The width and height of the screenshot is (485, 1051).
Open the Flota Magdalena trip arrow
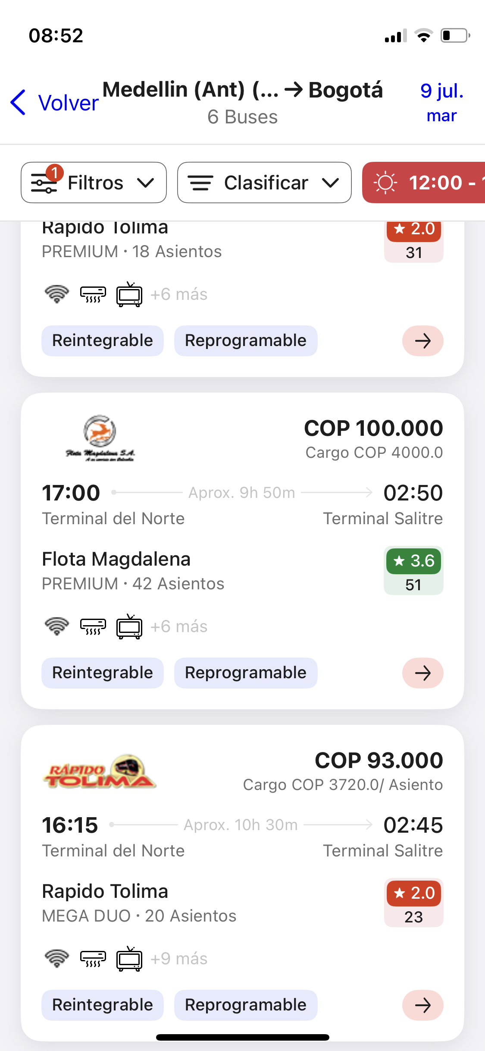tap(422, 673)
